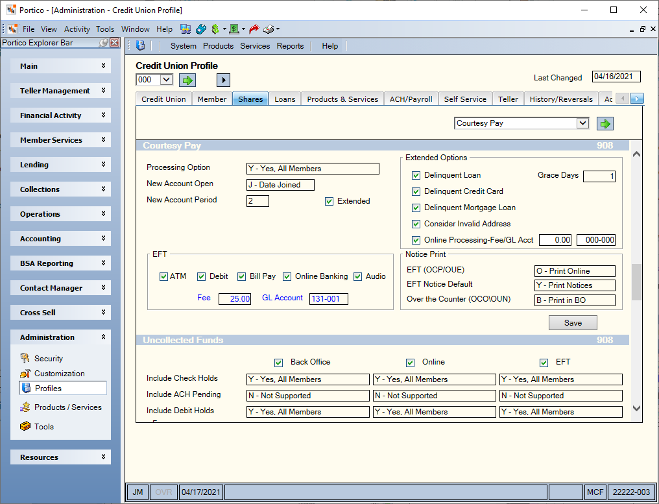Viewport: 659px width, 504px height.
Task: Click the Fee input field showing 25.00
Action: pos(235,299)
